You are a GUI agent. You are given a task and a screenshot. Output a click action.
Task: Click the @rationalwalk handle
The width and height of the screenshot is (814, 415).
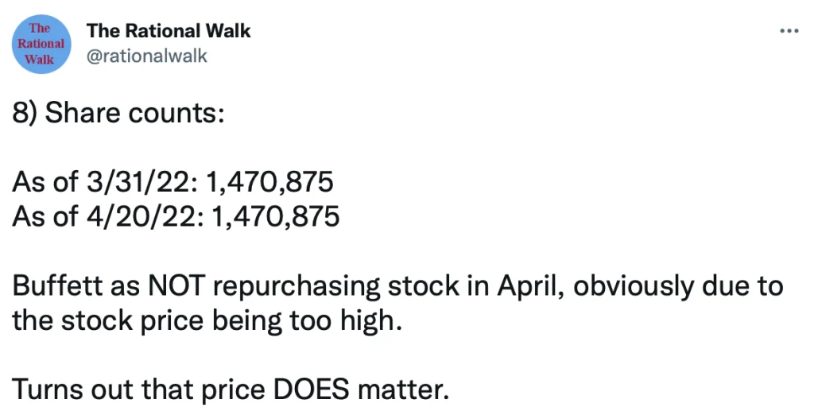[146, 56]
